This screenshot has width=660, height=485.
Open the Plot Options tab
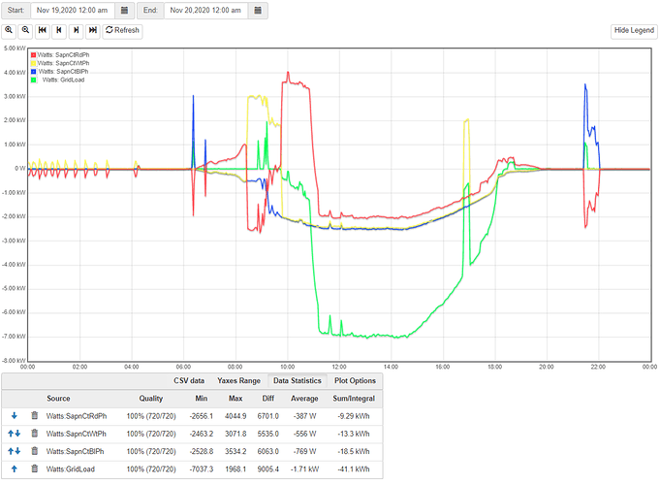(355, 381)
